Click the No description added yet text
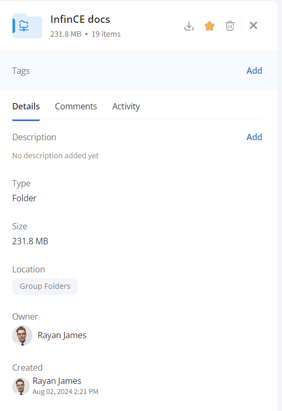 tap(55, 156)
